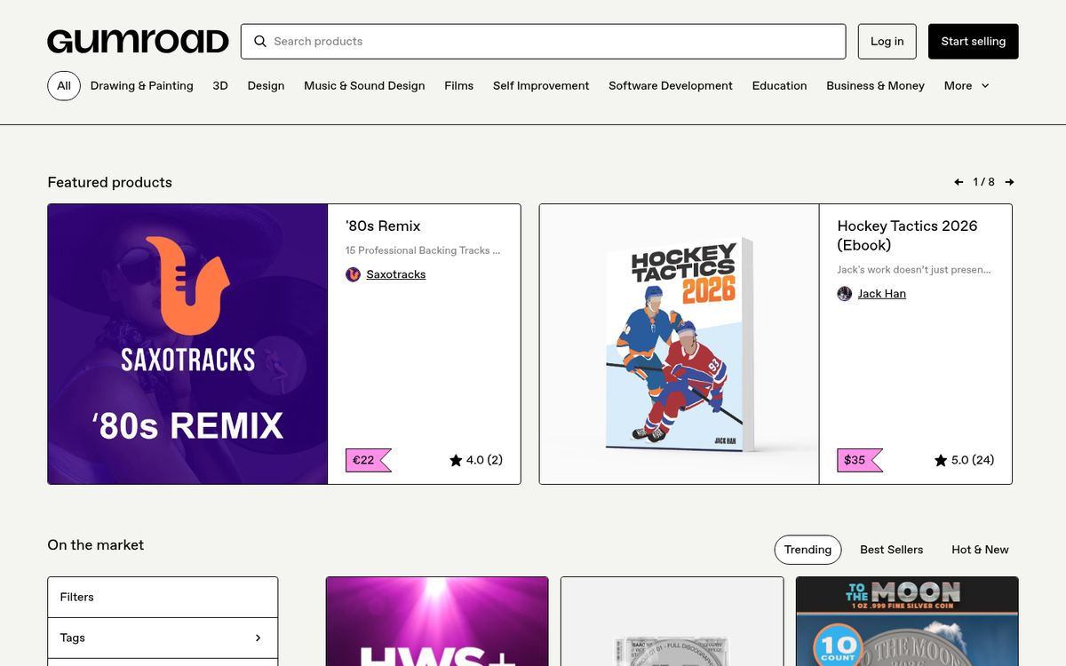The image size is (1066, 666).
Task: Click the left arrow for featured products
Action: [x=959, y=182]
